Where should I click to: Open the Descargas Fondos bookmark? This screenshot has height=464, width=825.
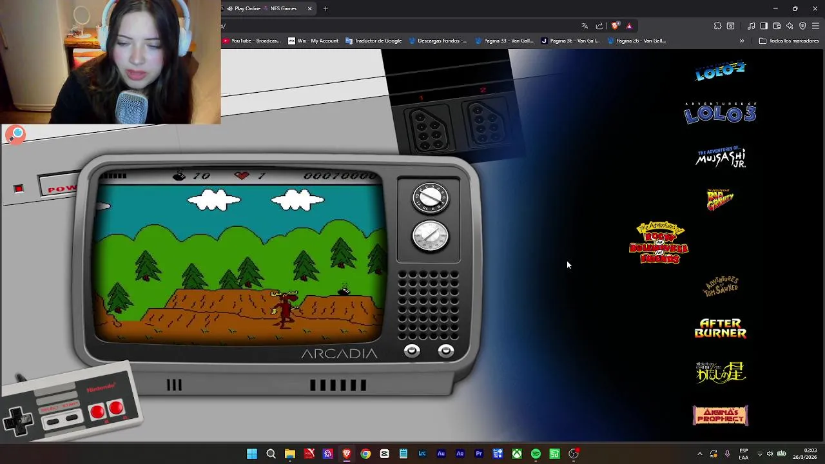pyautogui.click(x=438, y=41)
